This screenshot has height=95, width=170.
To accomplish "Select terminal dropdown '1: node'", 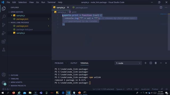I will tap(128, 63).
